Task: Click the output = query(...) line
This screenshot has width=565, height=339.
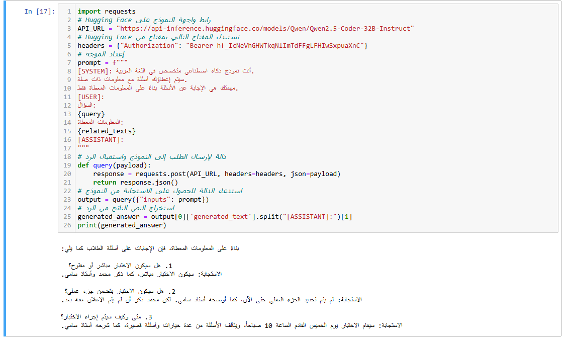Action: 143,200
